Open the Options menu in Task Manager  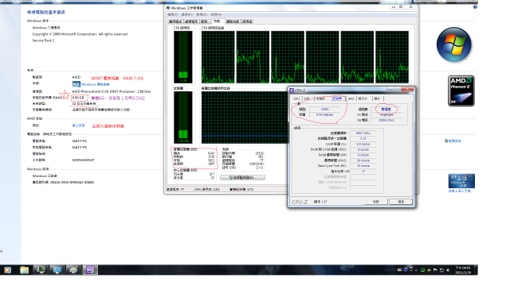pyautogui.click(x=187, y=14)
